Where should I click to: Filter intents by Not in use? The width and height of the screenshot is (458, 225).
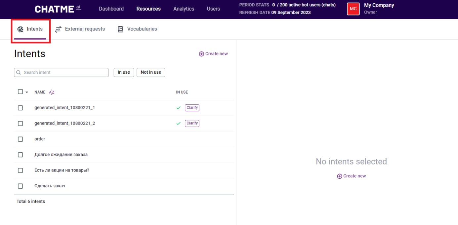click(151, 72)
